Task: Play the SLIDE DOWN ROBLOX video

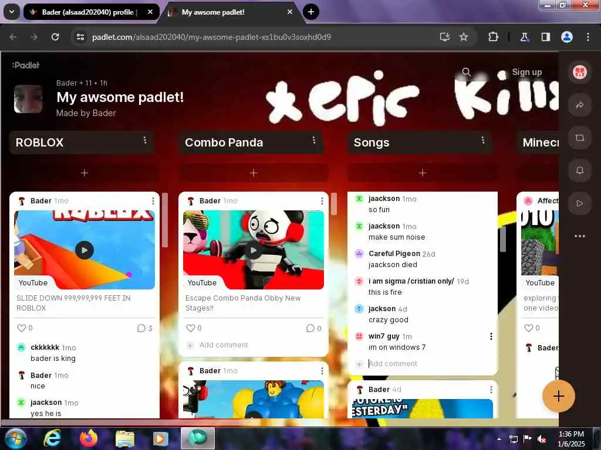Action: click(85, 250)
